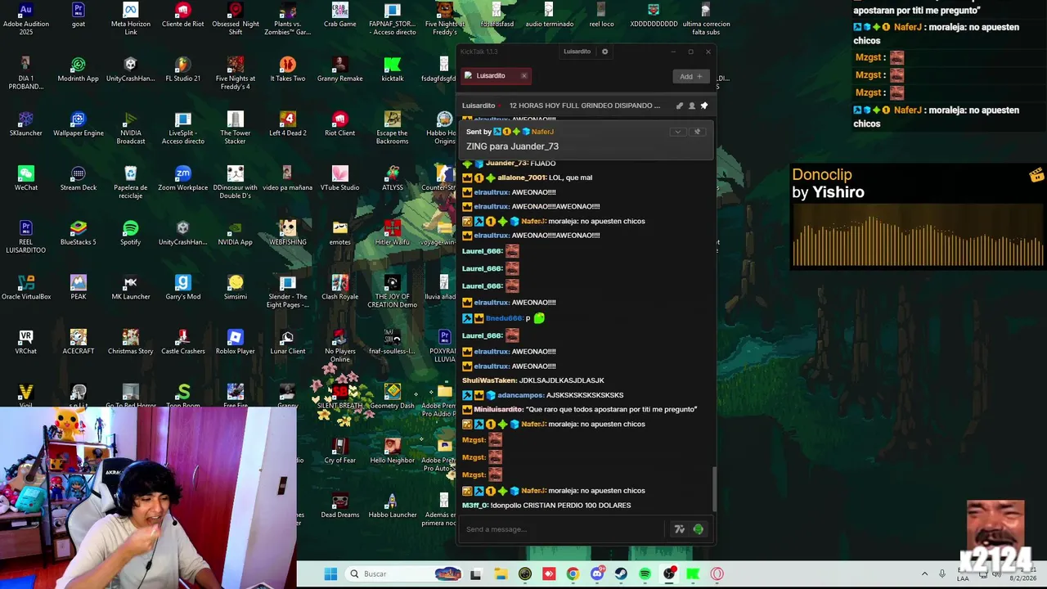Expand the pinned message details chevron
The image size is (1047, 589).
pyautogui.click(x=677, y=132)
